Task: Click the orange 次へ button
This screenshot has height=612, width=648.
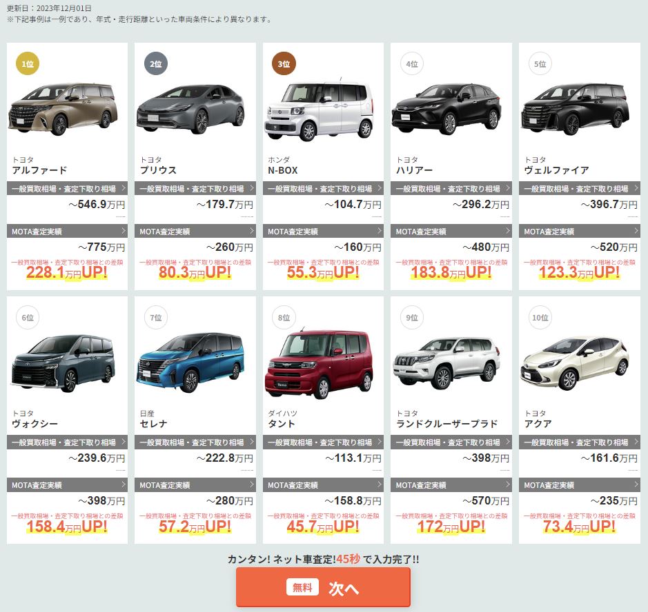Action: [323, 587]
